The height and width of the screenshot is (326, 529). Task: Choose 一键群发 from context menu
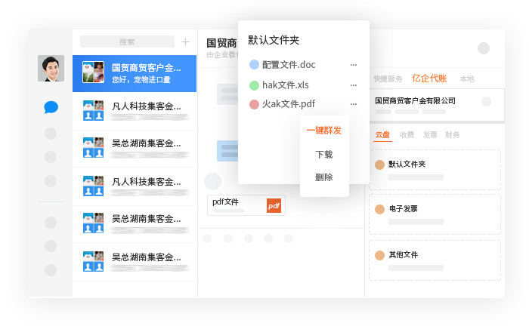(x=324, y=131)
